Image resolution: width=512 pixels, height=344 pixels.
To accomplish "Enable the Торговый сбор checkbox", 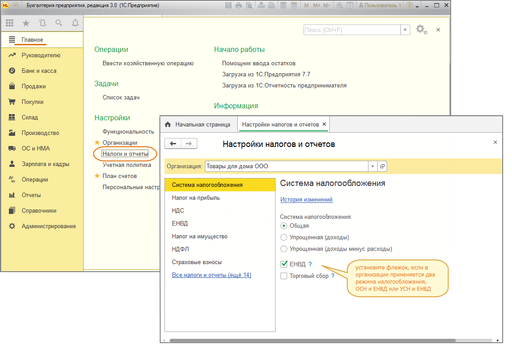I will coord(284,276).
